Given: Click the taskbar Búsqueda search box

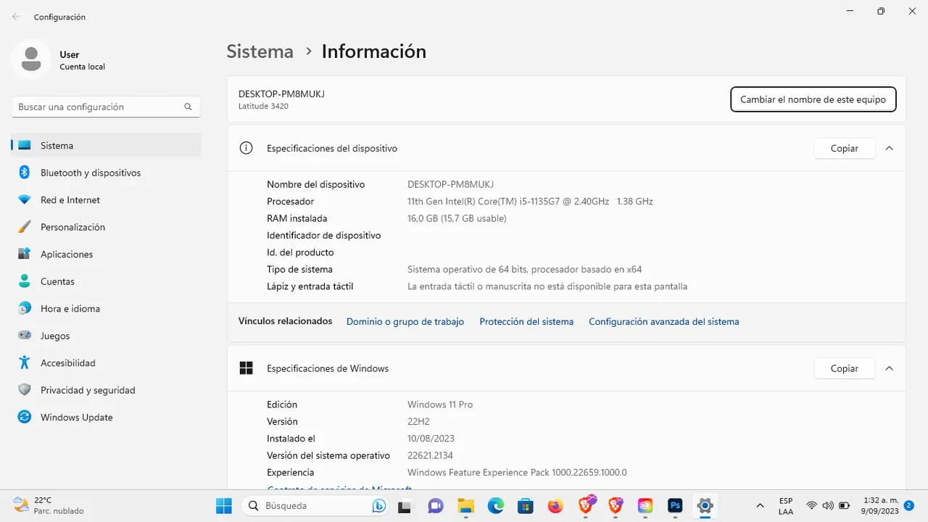Looking at the screenshot, I should [315, 505].
